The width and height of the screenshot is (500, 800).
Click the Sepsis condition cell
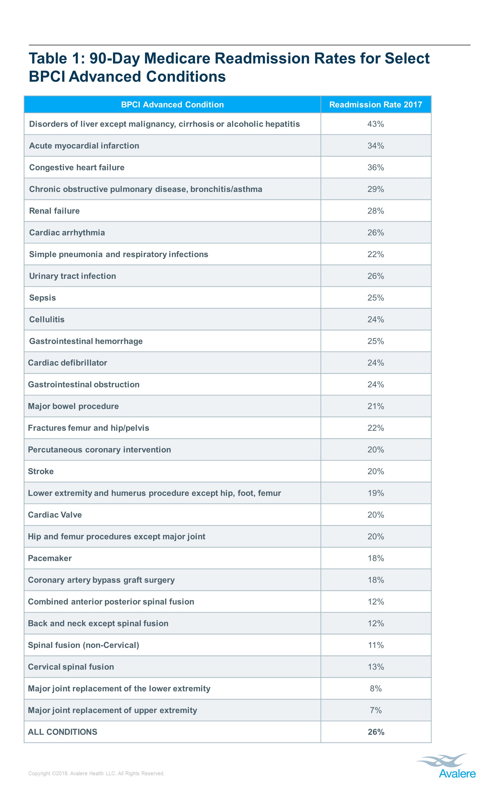pos(43,298)
